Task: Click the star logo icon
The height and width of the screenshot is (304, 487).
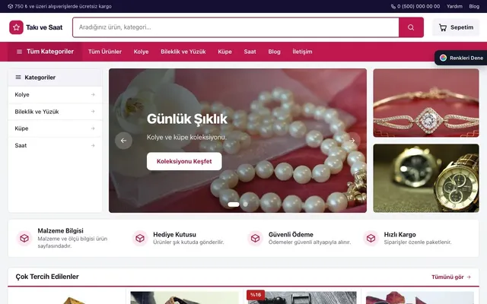Action: click(16, 27)
